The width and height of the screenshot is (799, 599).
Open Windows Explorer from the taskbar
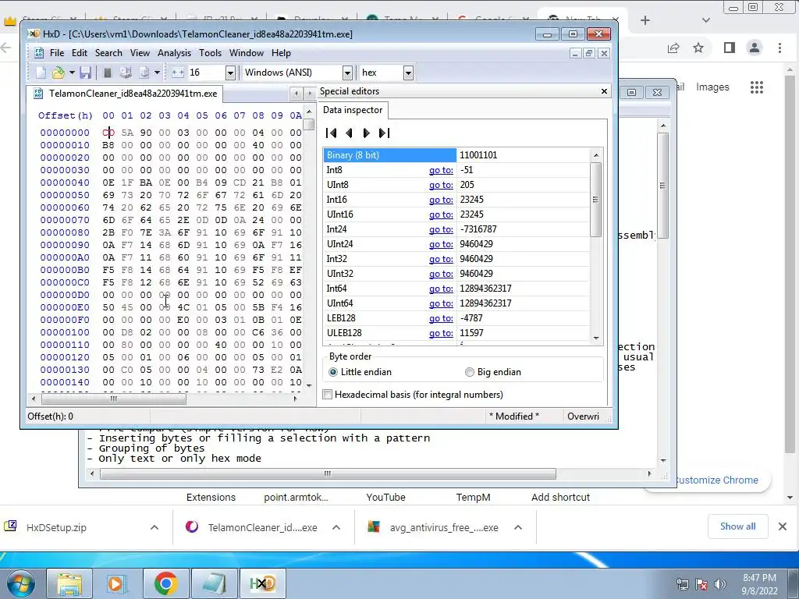[x=69, y=583]
